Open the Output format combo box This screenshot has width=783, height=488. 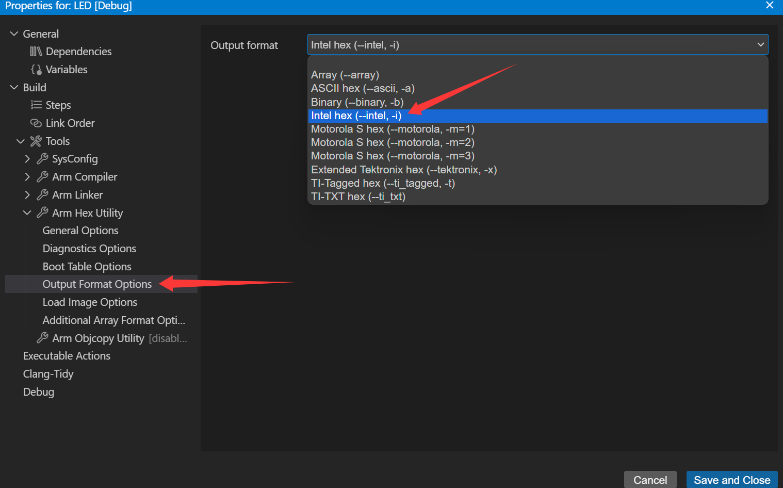537,45
